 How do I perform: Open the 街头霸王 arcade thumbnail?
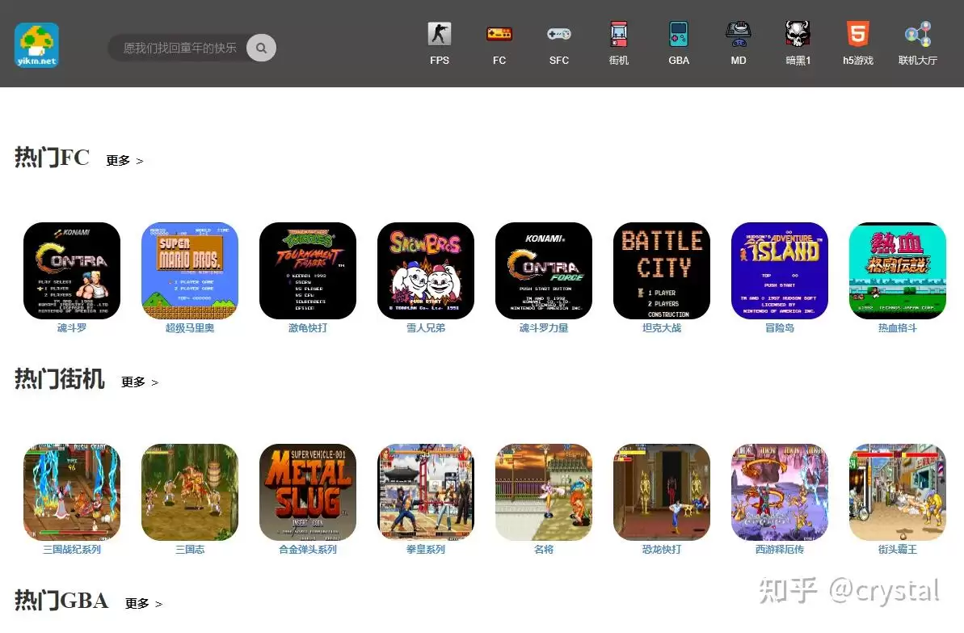898,492
